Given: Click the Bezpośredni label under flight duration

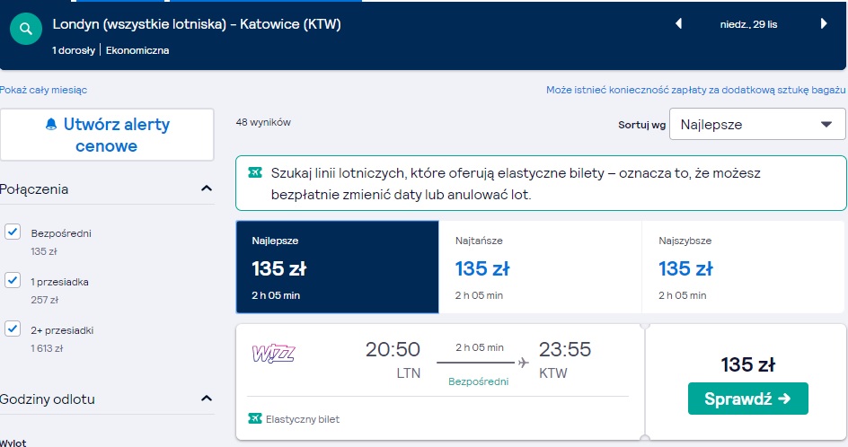Looking at the screenshot, I should pos(479,381).
